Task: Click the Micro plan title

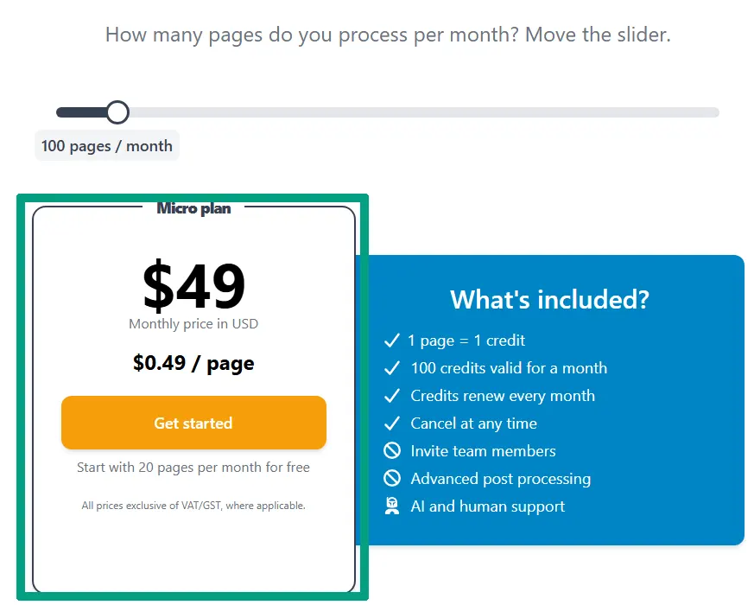Action: 193,207
